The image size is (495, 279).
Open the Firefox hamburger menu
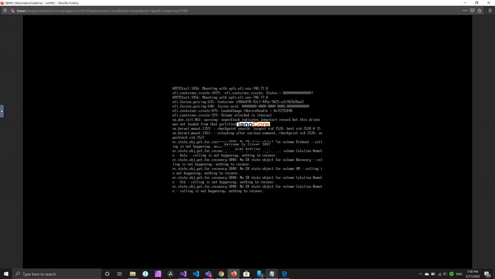490,10
